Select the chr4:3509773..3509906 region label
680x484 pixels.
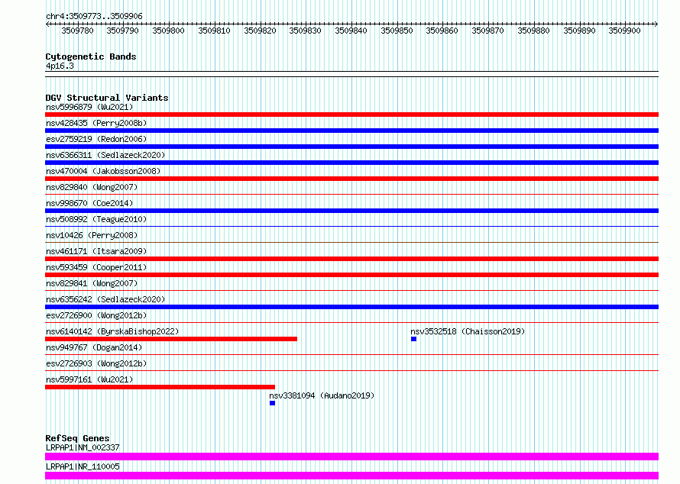[94, 16]
